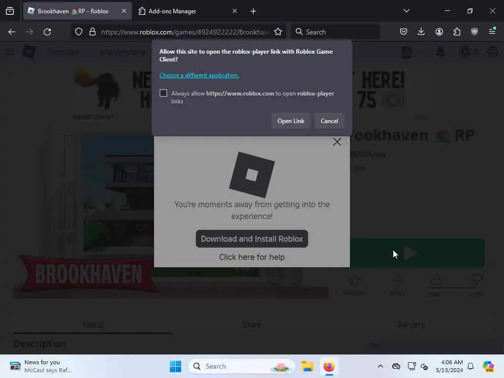Click the taskbar Search box

point(241,366)
